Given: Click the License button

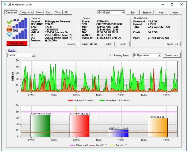Looking at the screenshot, I should [x=147, y=13].
